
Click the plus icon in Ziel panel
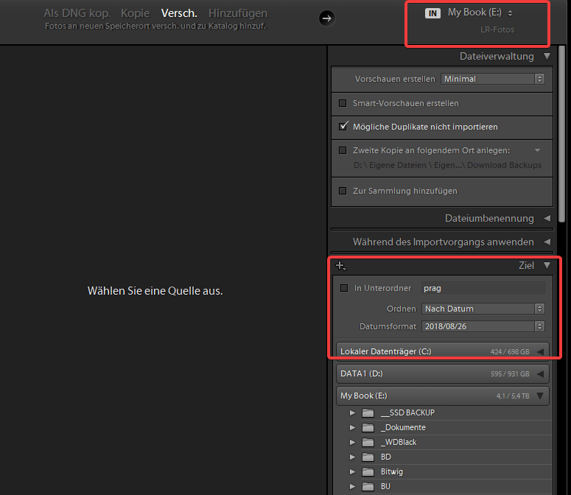click(x=340, y=266)
